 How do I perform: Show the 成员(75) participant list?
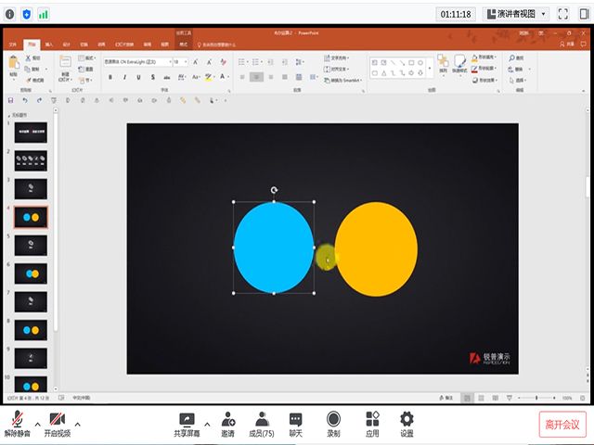pyautogui.click(x=262, y=419)
